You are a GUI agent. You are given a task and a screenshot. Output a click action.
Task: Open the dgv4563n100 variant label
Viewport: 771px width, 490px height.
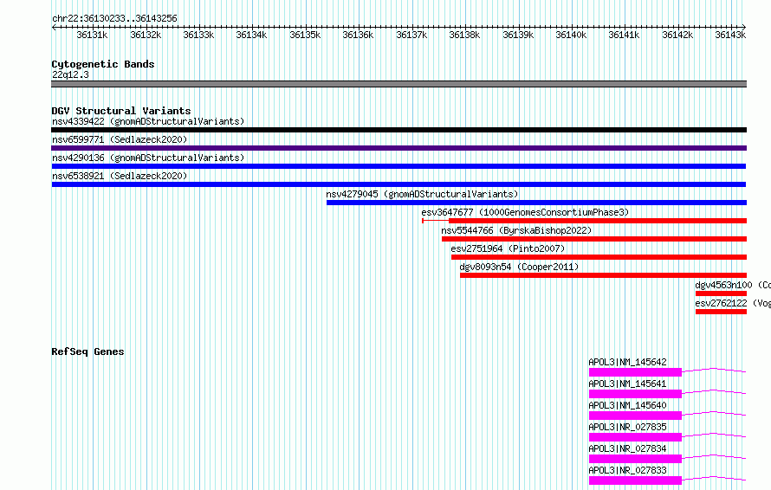[x=733, y=285]
